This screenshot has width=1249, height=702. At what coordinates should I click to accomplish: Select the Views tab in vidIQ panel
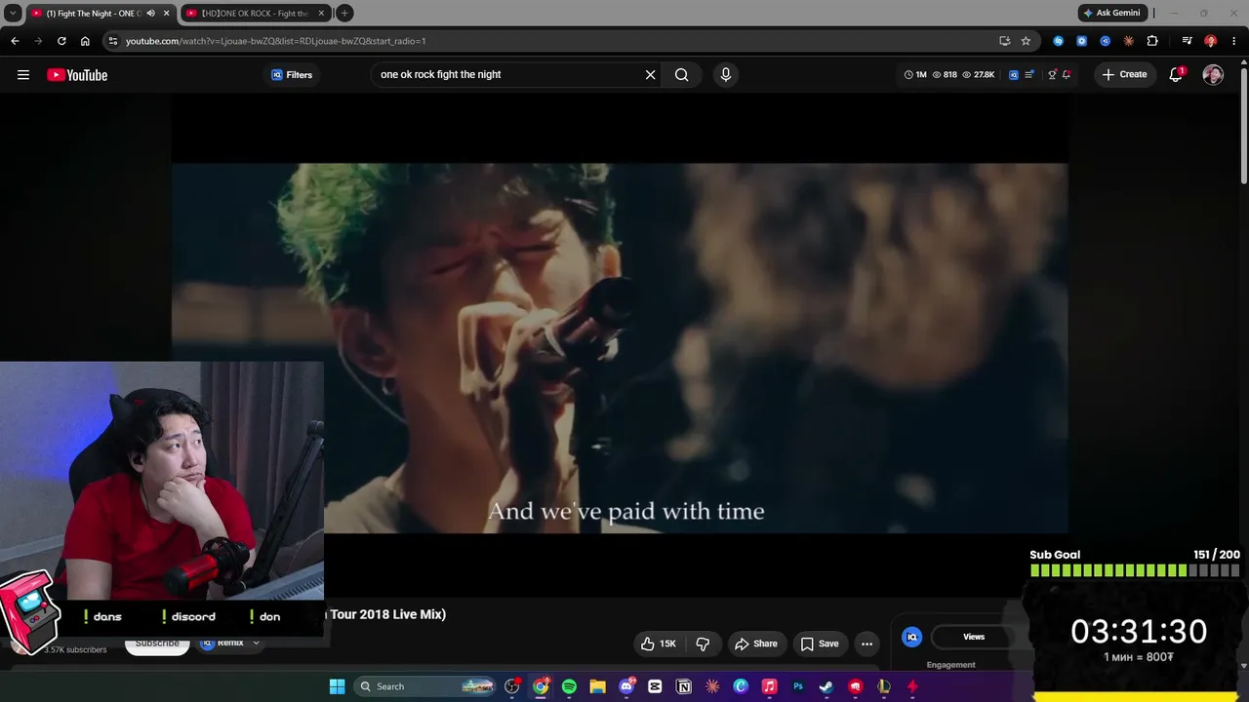pos(974,637)
